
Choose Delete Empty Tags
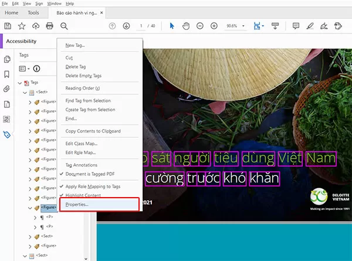pyautogui.click(x=83, y=76)
